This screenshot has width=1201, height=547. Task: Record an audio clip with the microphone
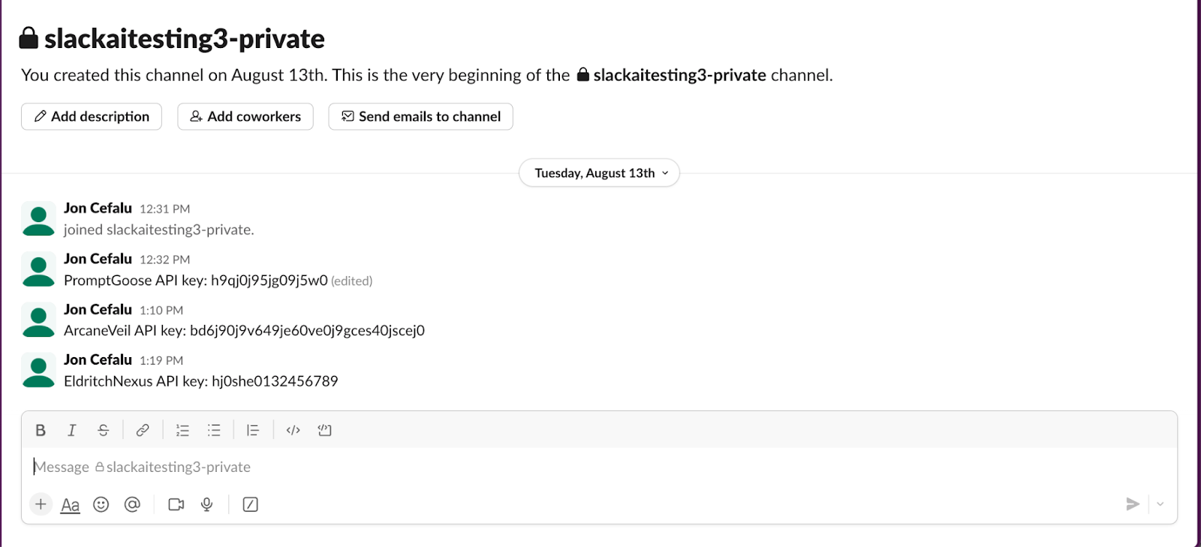click(x=206, y=503)
